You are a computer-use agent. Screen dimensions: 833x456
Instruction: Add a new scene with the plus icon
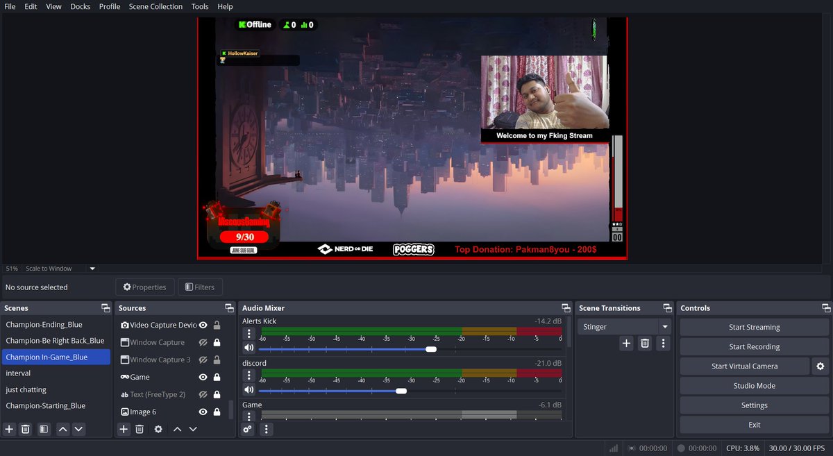click(x=9, y=430)
